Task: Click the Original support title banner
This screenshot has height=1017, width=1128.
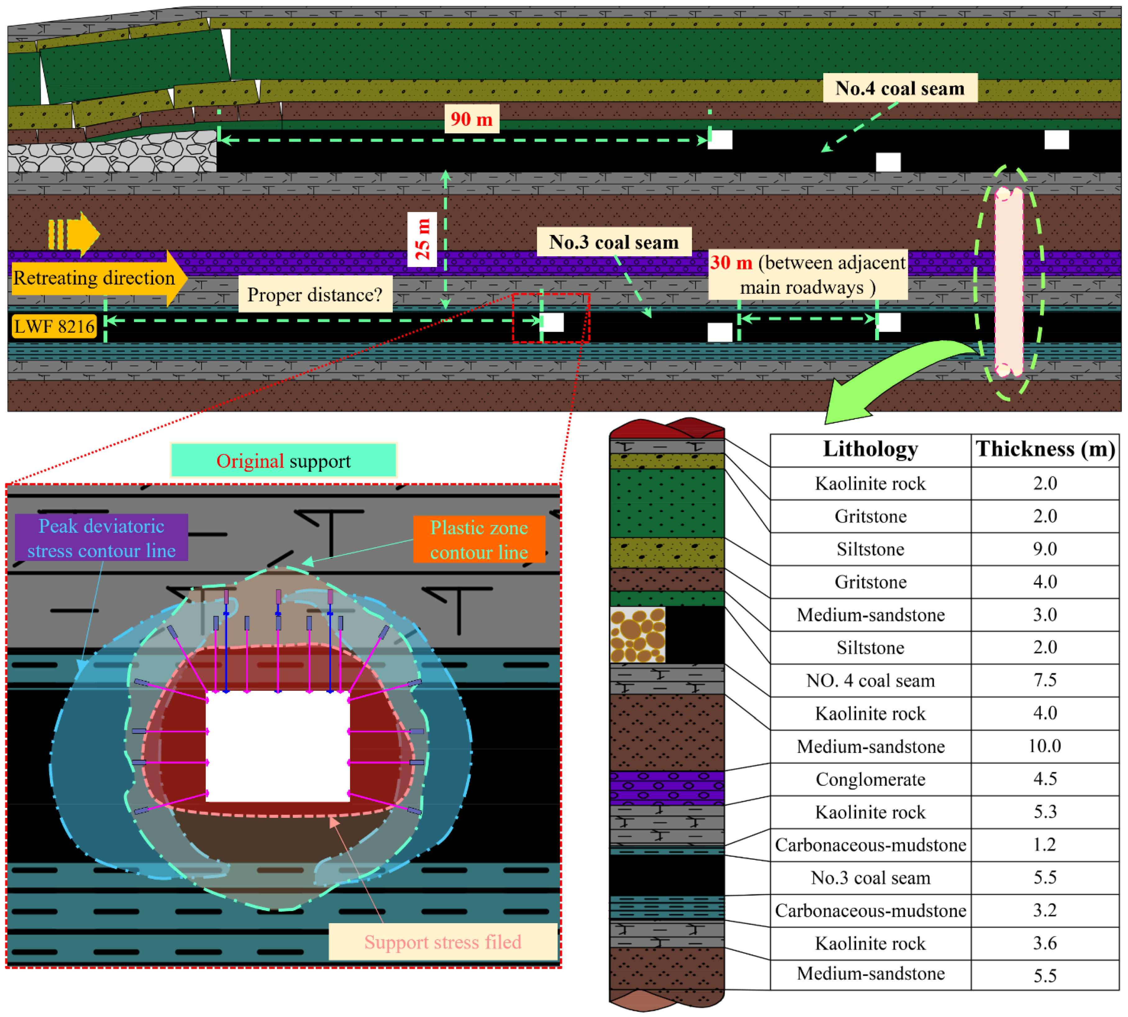Action: (x=283, y=461)
